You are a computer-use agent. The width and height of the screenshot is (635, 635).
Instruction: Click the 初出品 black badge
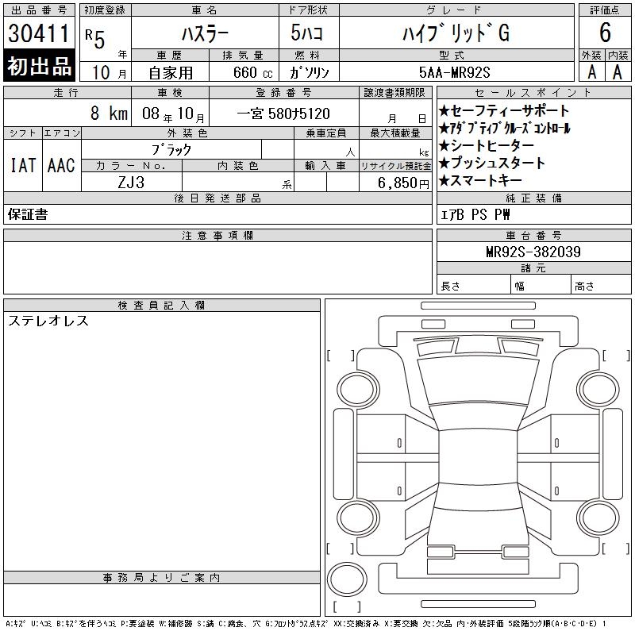click(x=39, y=66)
